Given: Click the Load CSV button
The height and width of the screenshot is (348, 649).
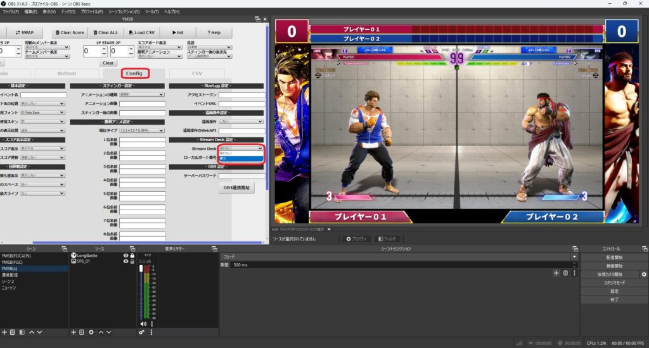Looking at the screenshot, I should (141, 33).
